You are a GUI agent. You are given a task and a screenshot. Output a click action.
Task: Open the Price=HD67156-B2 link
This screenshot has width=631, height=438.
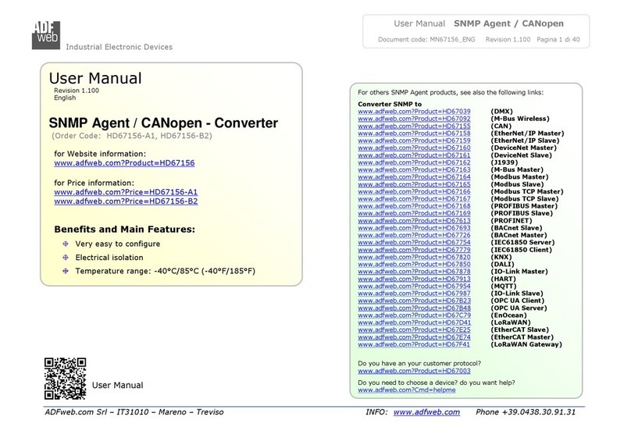coord(126,201)
